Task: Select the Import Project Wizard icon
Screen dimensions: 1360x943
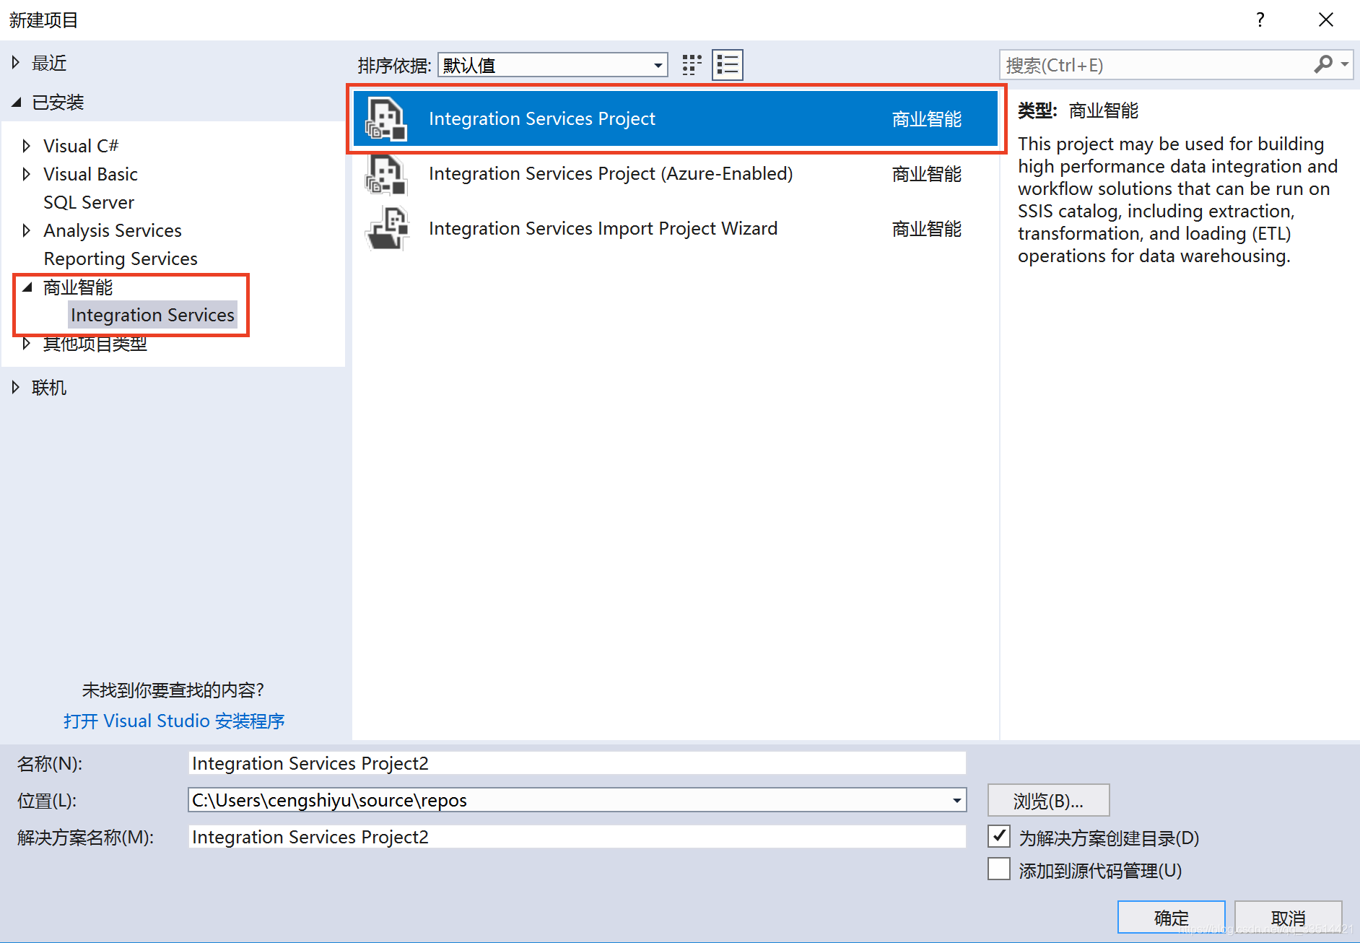Action: [x=388, y=229]
